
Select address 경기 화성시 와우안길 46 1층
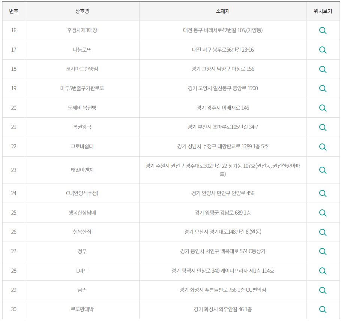coord(223,309)
